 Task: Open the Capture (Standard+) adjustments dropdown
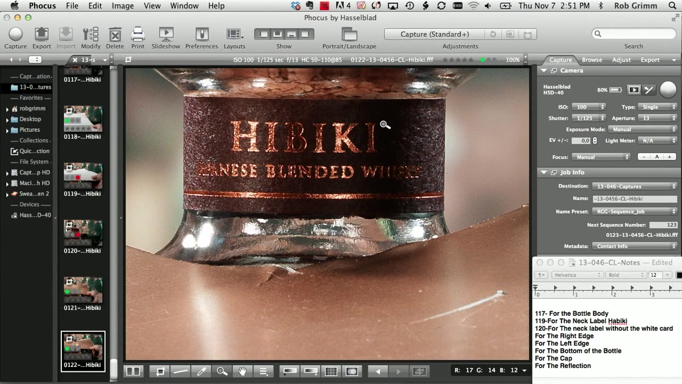pyautogui.click(x=435, y=34)
